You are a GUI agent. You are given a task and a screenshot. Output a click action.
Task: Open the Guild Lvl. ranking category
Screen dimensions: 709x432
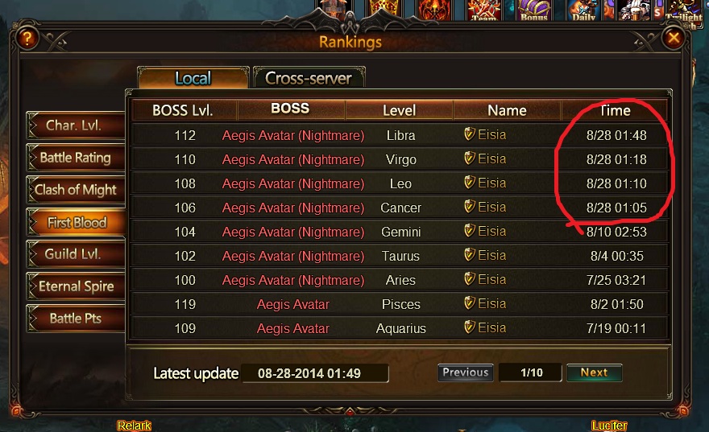76,254
